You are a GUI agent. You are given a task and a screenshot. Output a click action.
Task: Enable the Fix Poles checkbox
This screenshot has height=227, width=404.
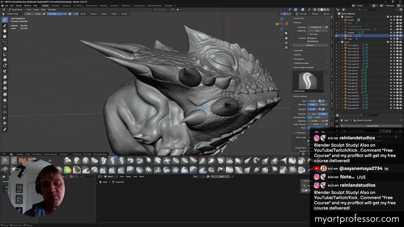308,34
